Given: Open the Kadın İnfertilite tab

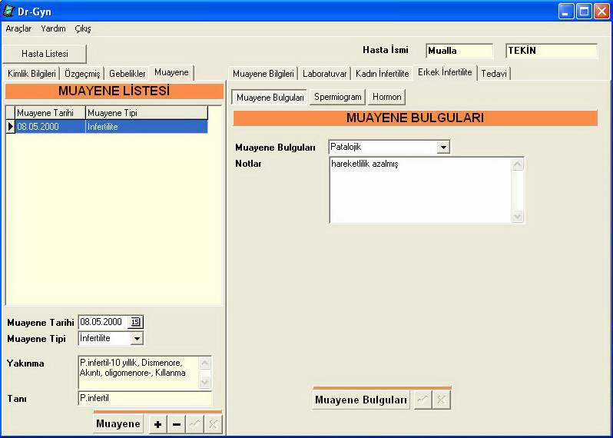Looking at the screenshot, I should (382, 74).
